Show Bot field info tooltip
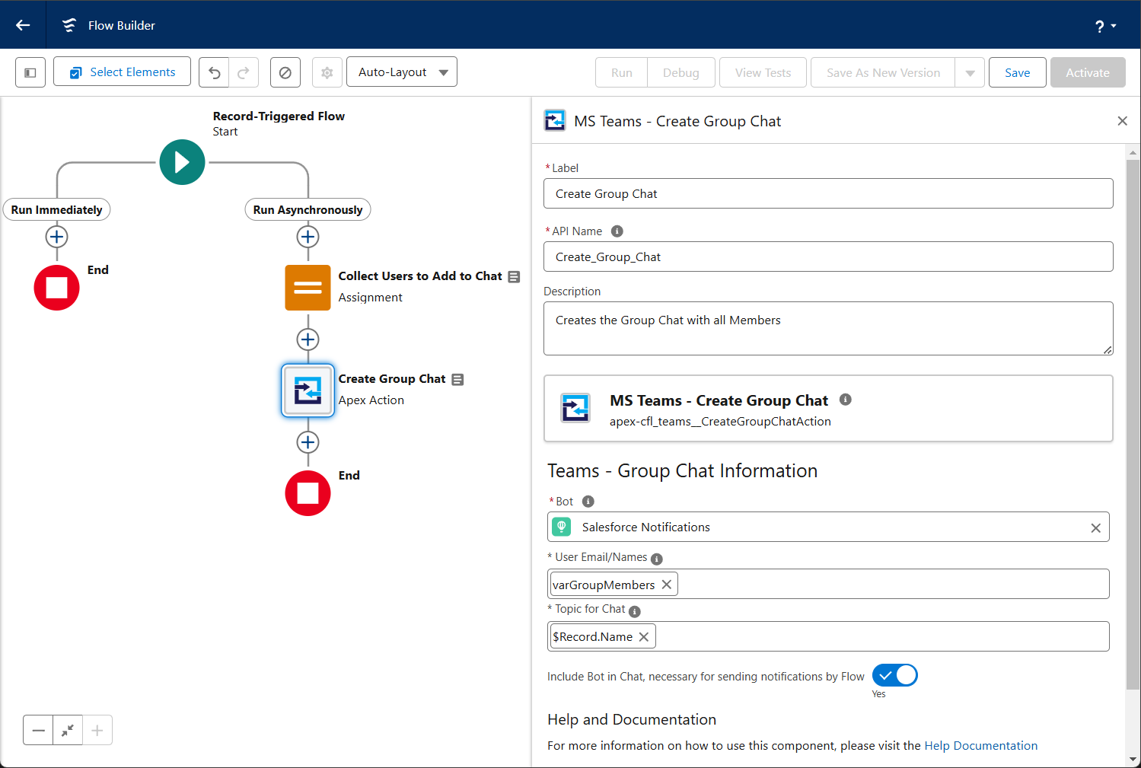1141x768 pixels. tap(588, 502)
